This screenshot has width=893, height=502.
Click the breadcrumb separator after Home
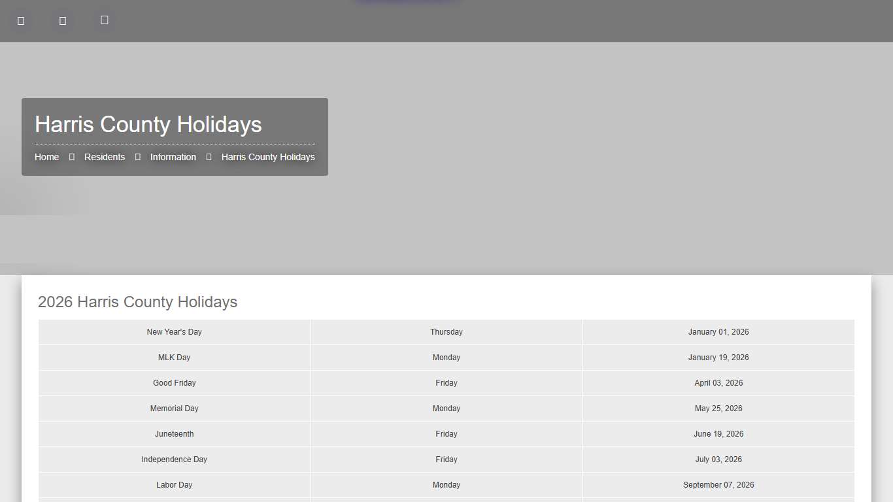pos(72,157)
